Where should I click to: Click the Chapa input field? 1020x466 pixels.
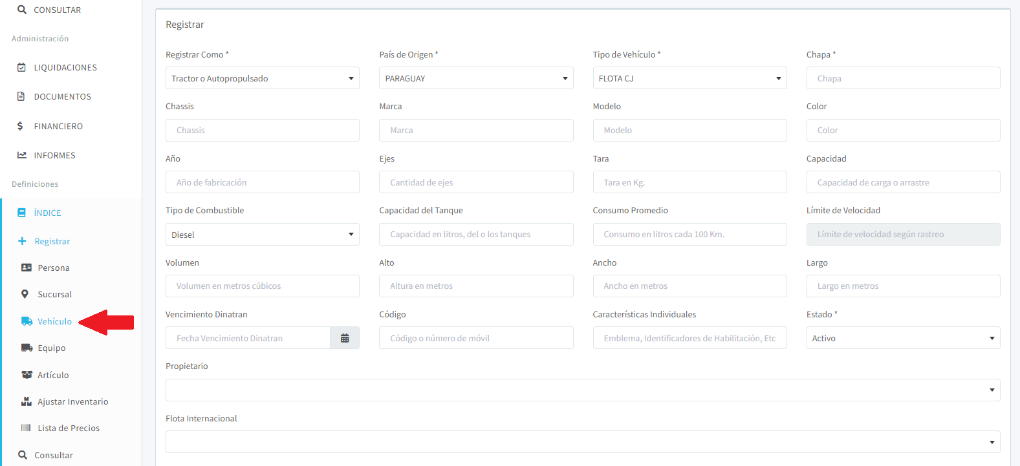pyautogui.click(x=902, y=78)
